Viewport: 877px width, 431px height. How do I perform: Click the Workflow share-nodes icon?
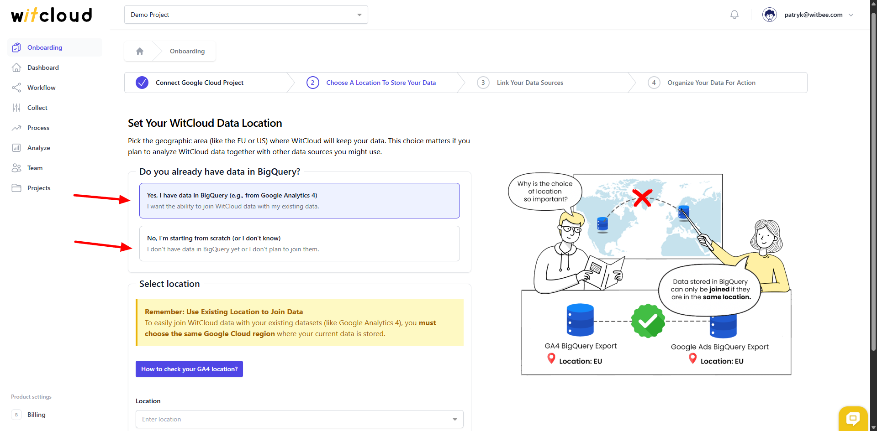(16, 88)
